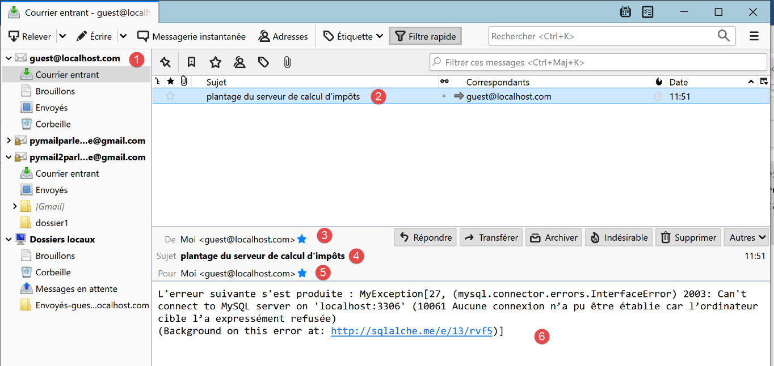Filter messages with attachments via paperclip icon
This screenshot has width=774, height=366.
[x=287, y=62]
